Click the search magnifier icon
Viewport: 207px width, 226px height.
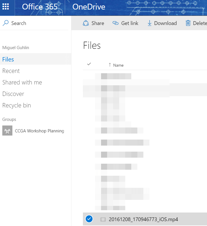[6, 23]
